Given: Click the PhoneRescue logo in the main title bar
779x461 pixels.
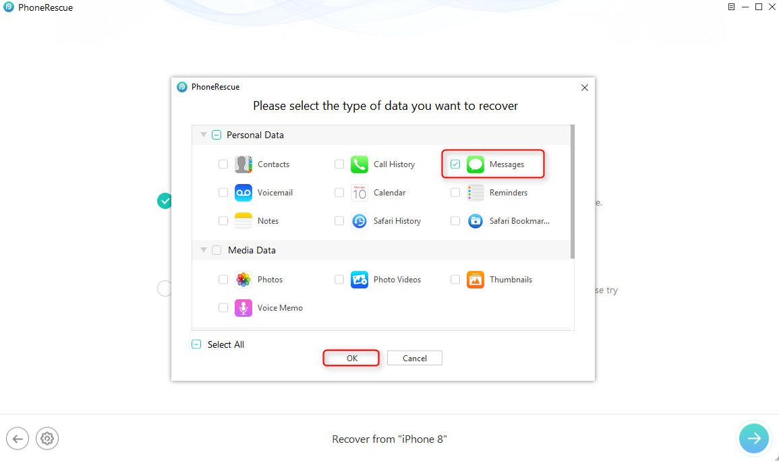Looking at the screenshot, I should coord(9,7).
